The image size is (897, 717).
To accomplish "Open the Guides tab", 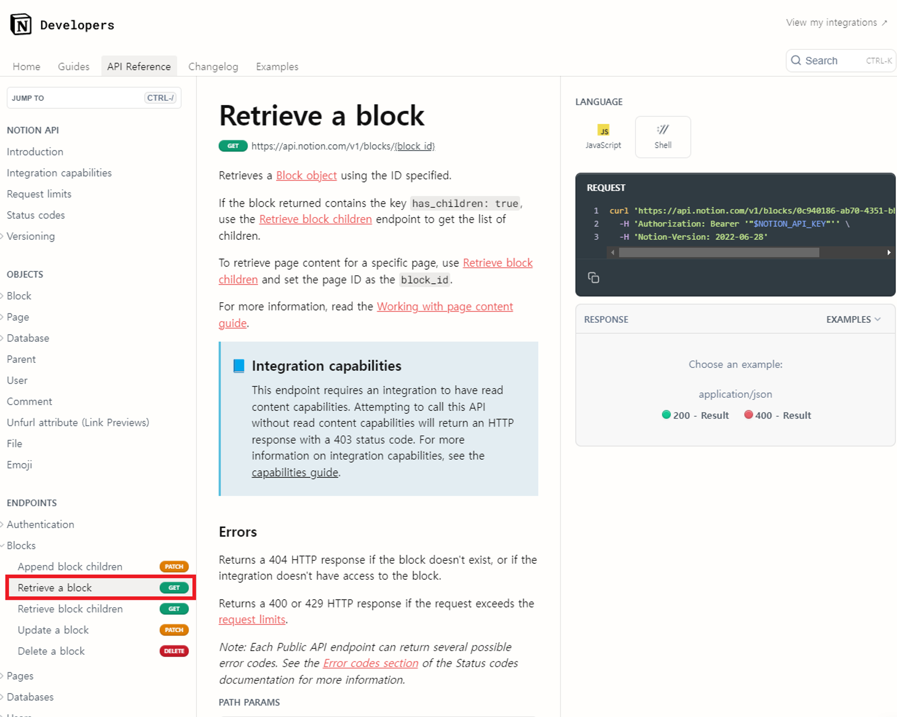I will (x=74, y=66).
